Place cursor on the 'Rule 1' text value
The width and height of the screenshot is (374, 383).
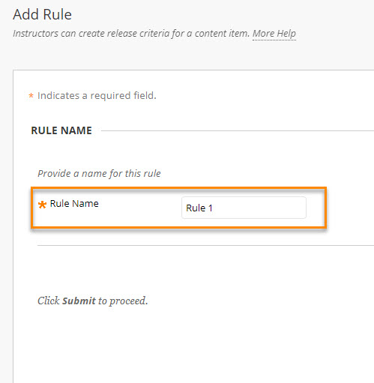click(199, 208)
